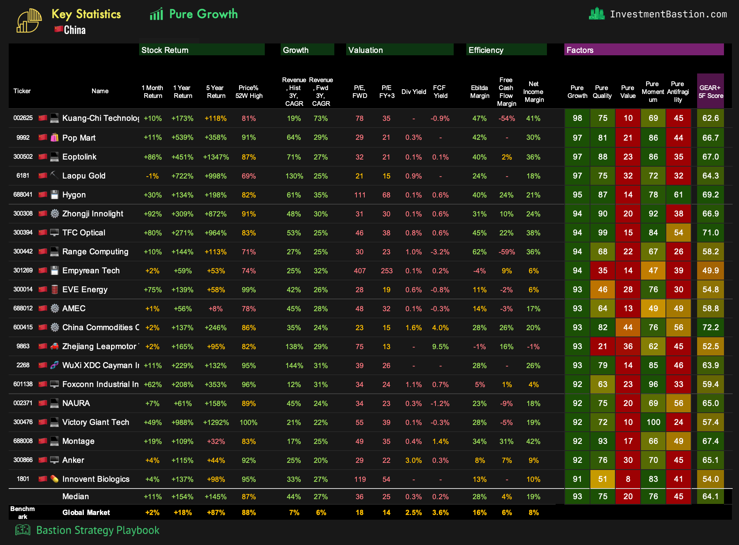Viewport: 739px width, 545px height.
Task: Click Eoptolink's 5 Year Return +1347%
Action: [216, 157]
